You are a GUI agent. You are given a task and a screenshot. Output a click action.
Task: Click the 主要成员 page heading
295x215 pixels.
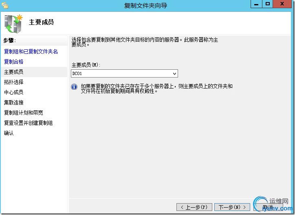[x=41, y=22]
